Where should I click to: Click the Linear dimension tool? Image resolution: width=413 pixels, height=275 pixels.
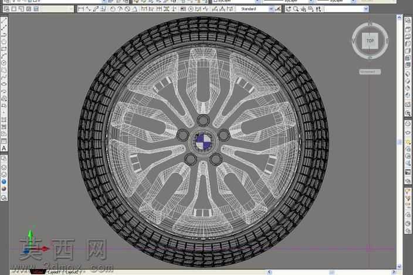click(81, 9)
